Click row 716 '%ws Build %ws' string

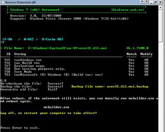(27, 63)
